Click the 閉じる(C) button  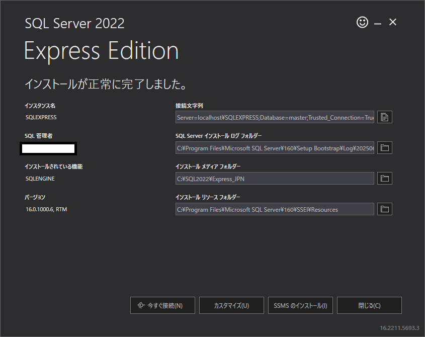click(369, 305)
